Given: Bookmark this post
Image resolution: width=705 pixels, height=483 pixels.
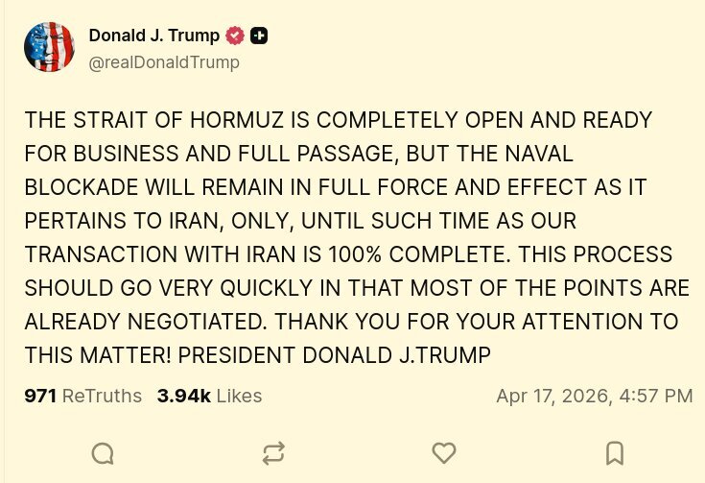Looking at the screenshot, I should click(x=615, y=452).
